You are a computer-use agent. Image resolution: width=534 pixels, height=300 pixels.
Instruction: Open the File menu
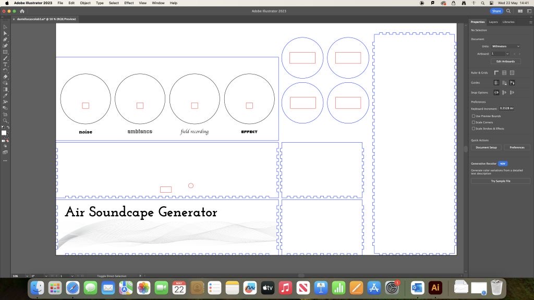[x=60, y=3]
